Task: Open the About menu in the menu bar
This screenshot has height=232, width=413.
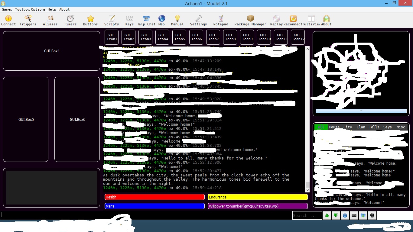Action: coord(64,9)
